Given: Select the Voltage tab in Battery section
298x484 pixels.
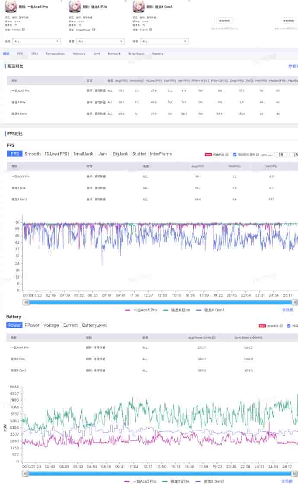Looking at the screenshot, I should tap(51, 325).
